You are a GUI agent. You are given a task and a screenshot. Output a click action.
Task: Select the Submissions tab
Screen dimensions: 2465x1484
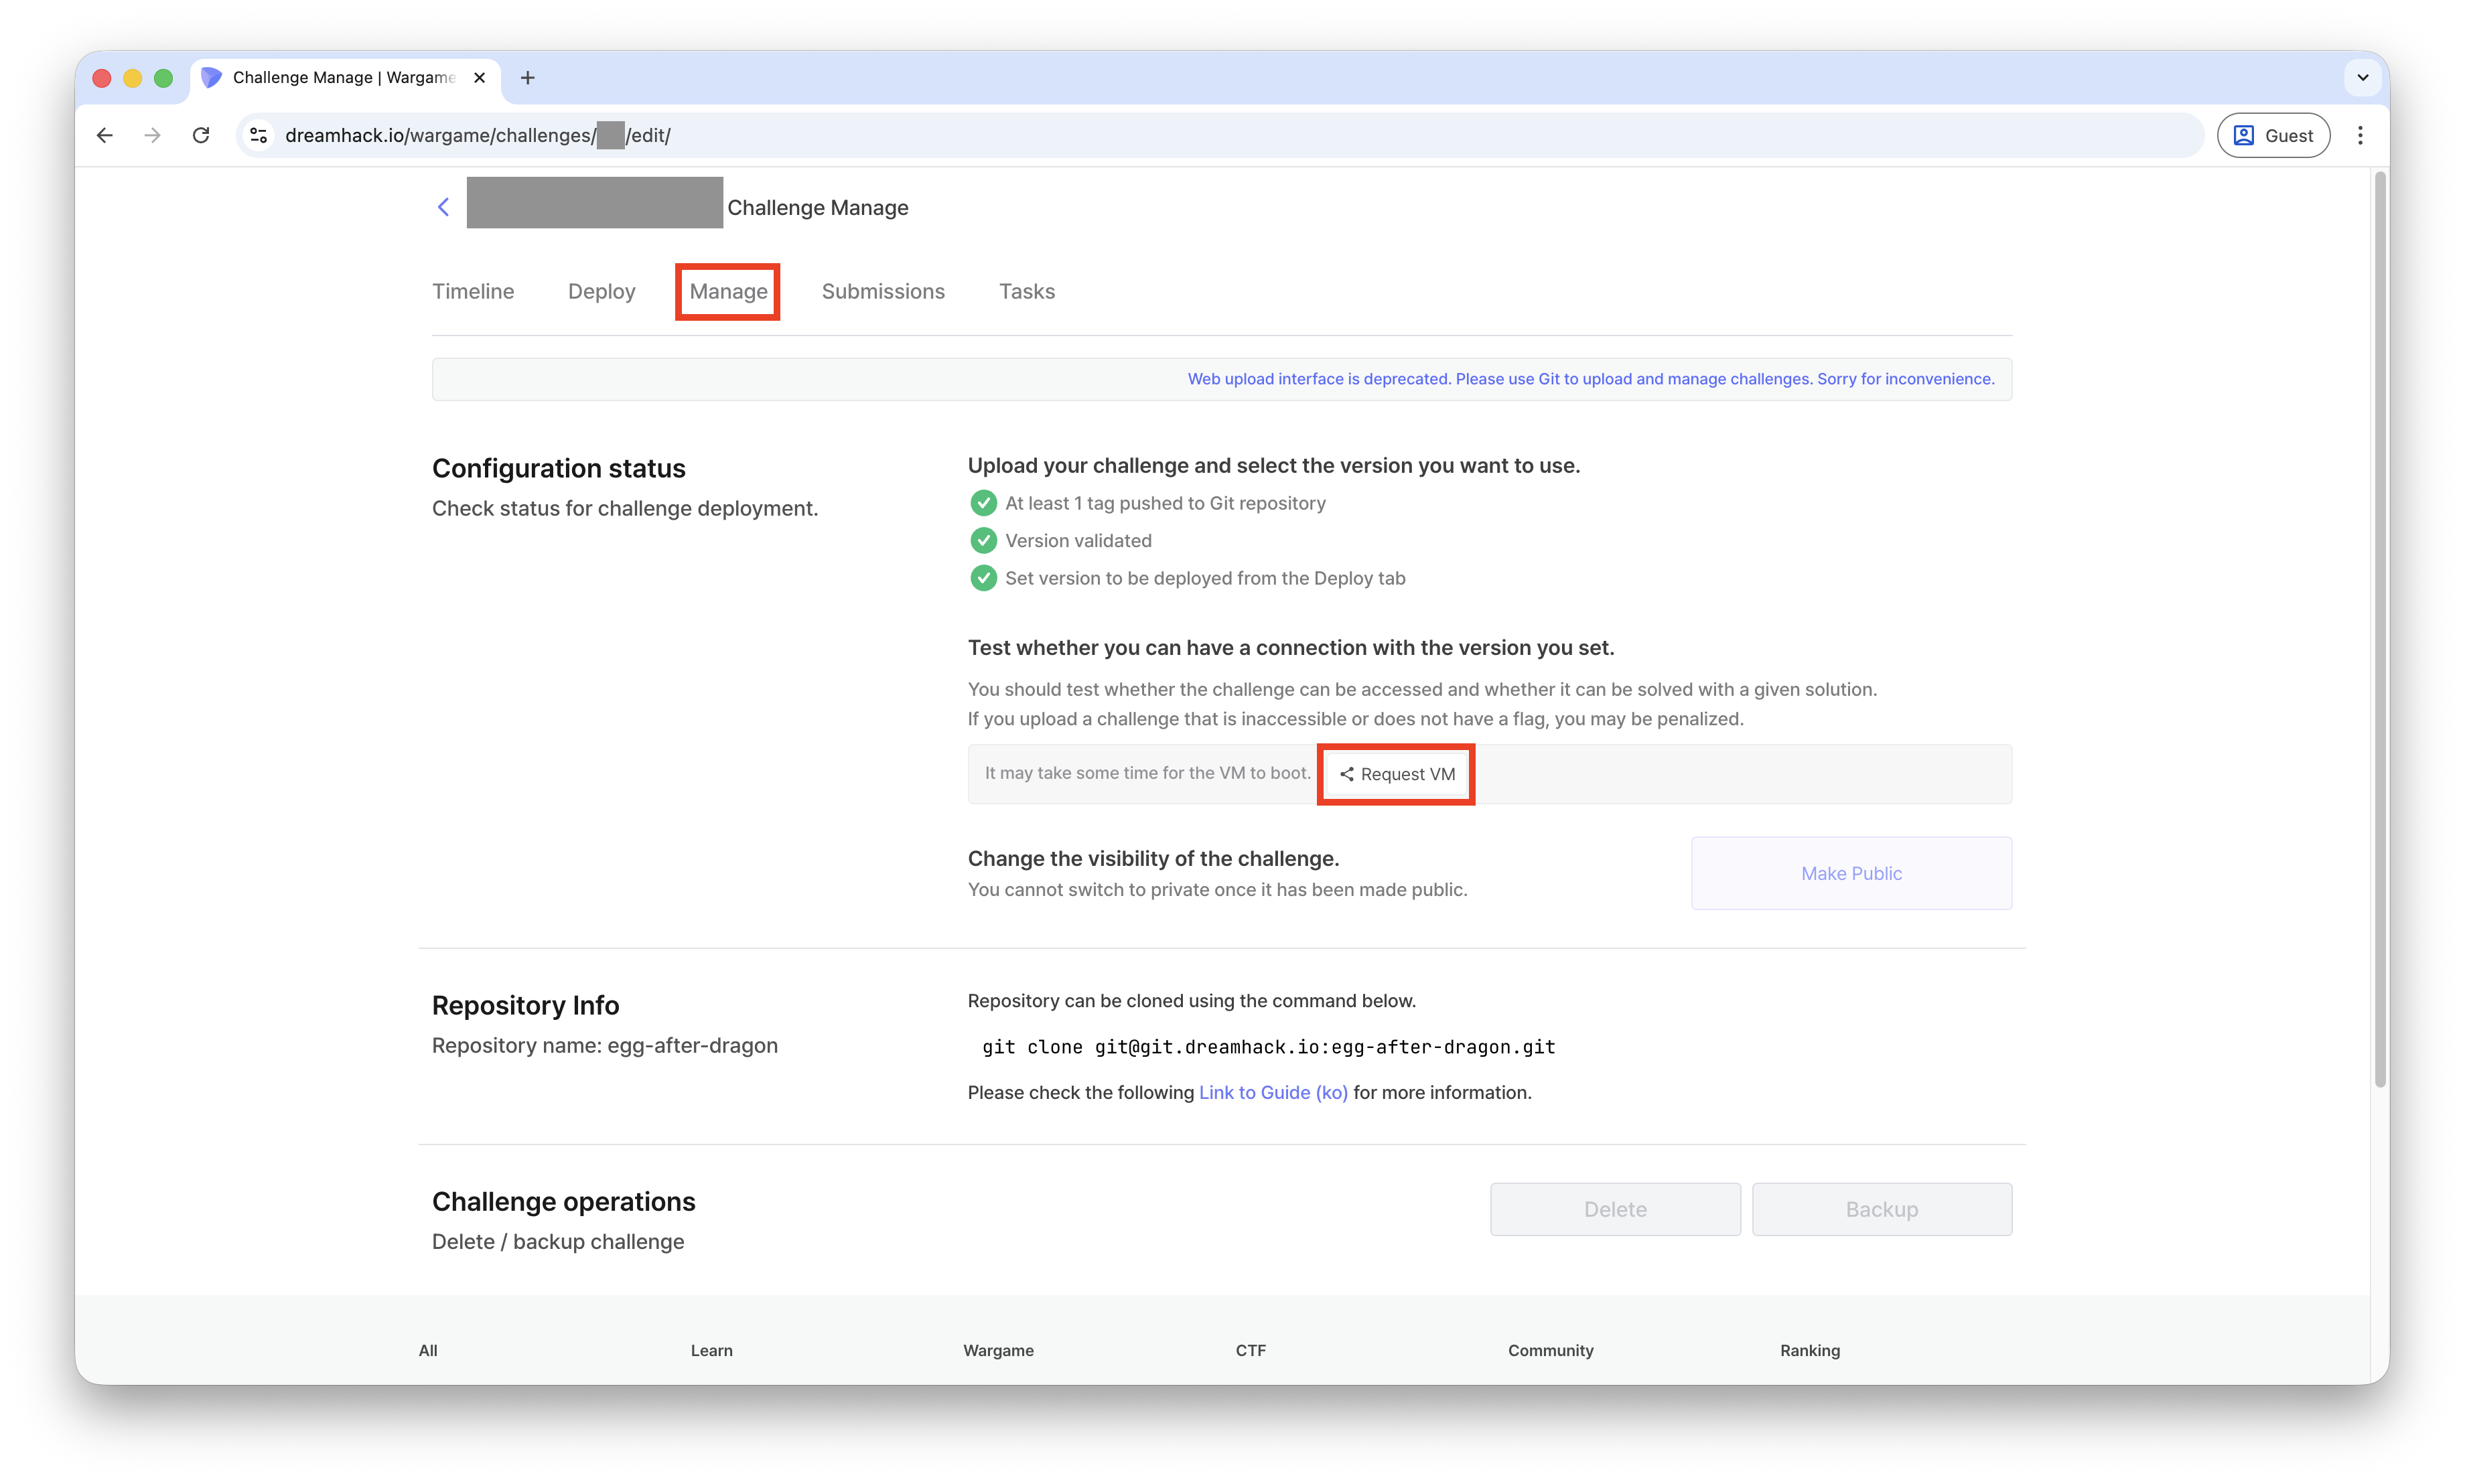[883, 292]
